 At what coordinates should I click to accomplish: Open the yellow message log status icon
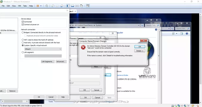(193, 106)
